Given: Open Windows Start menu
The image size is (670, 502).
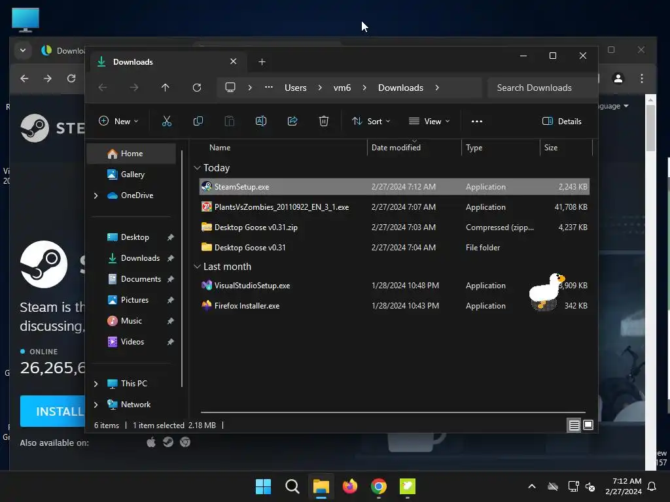Looking at the screenshot, I should tap(263, 486).
